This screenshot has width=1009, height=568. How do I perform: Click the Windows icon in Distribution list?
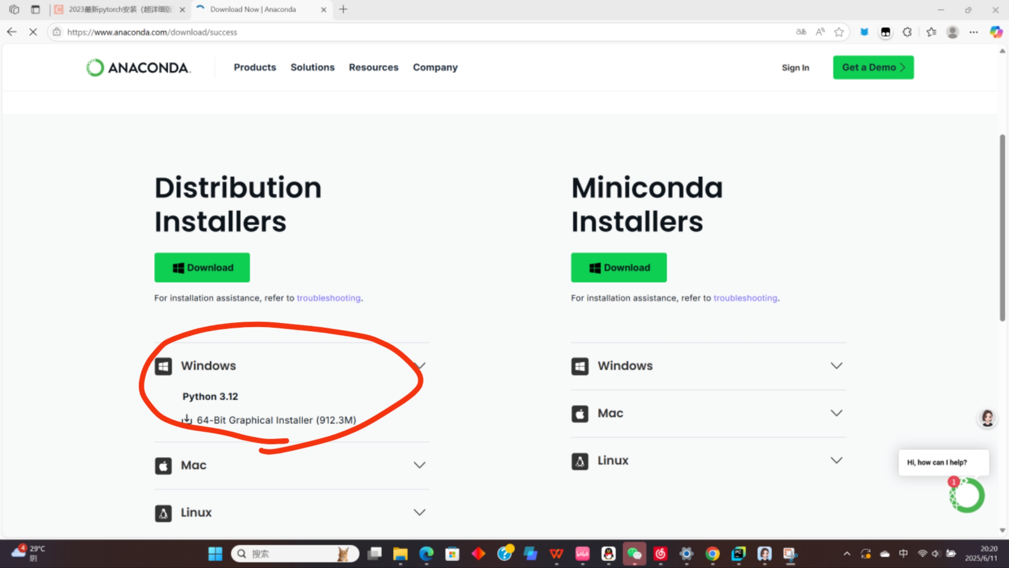(x=163, y=366)
